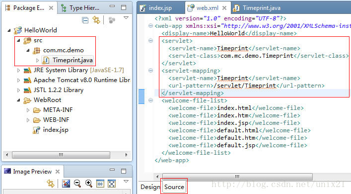The image size is (351, 194).
Task: Fold the servlet element
Action: click(x=150, y=41)
